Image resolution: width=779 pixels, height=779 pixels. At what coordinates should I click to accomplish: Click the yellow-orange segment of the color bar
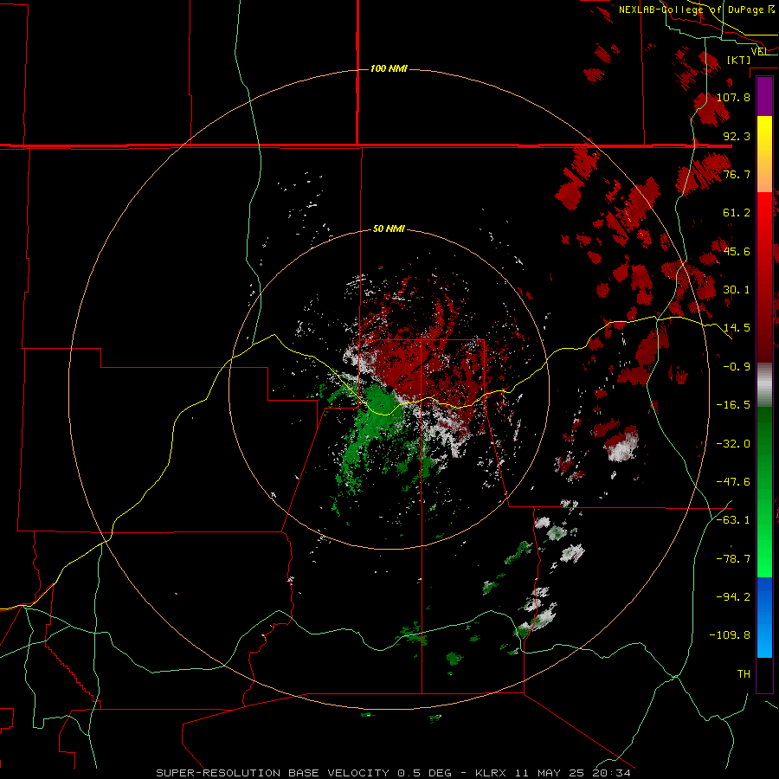coord(764,155)
